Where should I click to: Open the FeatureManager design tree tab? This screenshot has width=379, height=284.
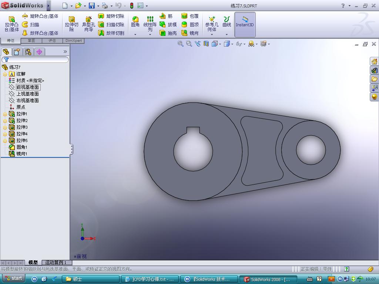(x=6, y=52)
